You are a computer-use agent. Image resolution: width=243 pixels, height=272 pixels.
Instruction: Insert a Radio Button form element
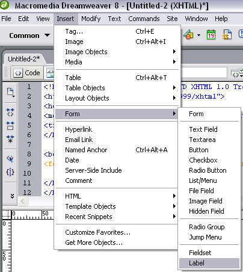click(x=209, y=170)
